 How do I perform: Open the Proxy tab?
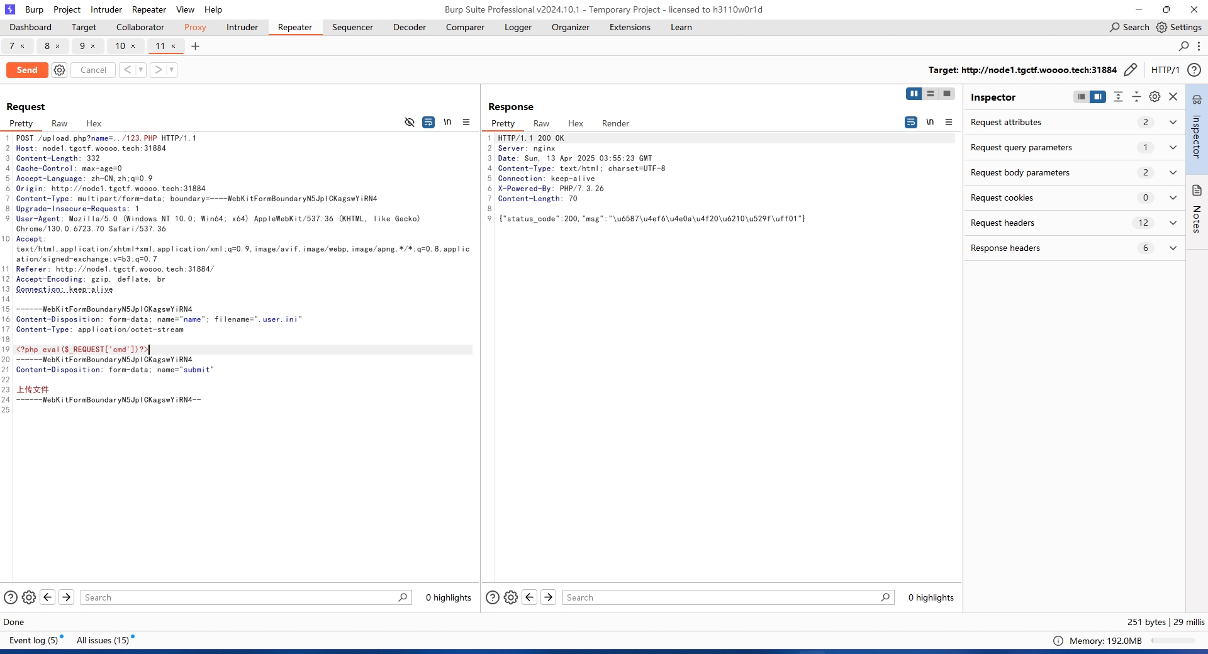click(x=195, y=27)
